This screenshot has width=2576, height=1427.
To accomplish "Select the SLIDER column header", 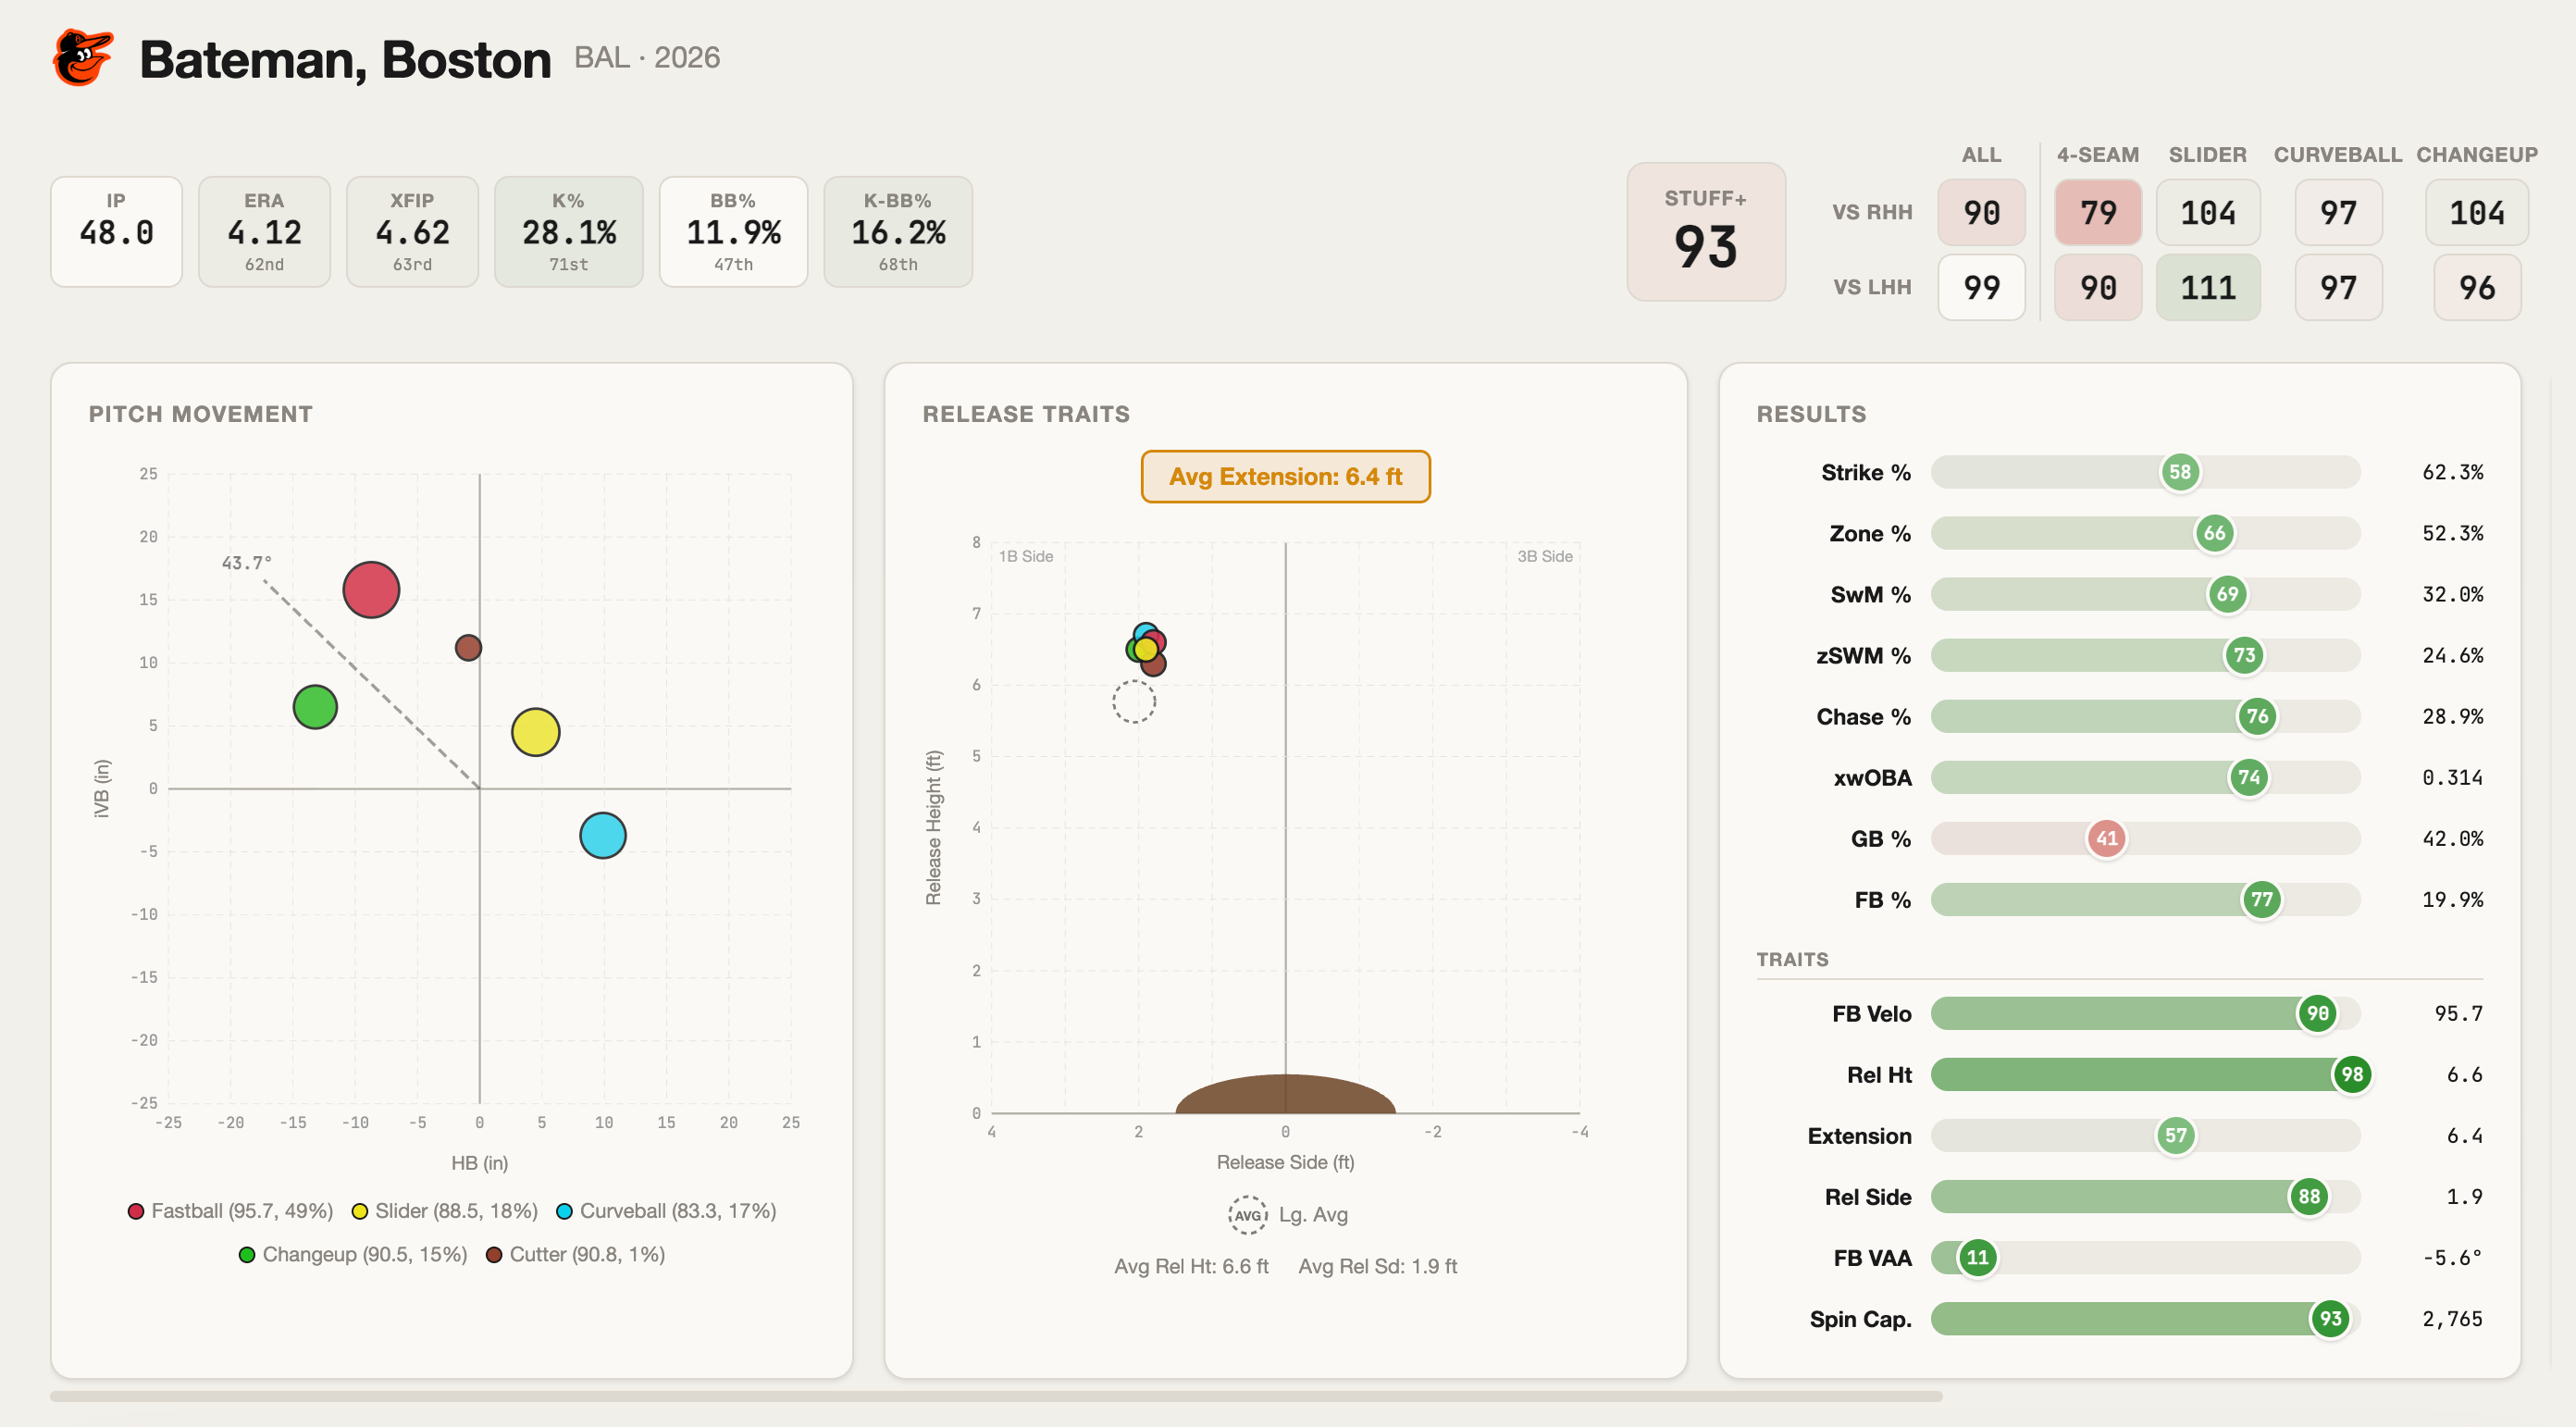I will (x=2208, y=155).
